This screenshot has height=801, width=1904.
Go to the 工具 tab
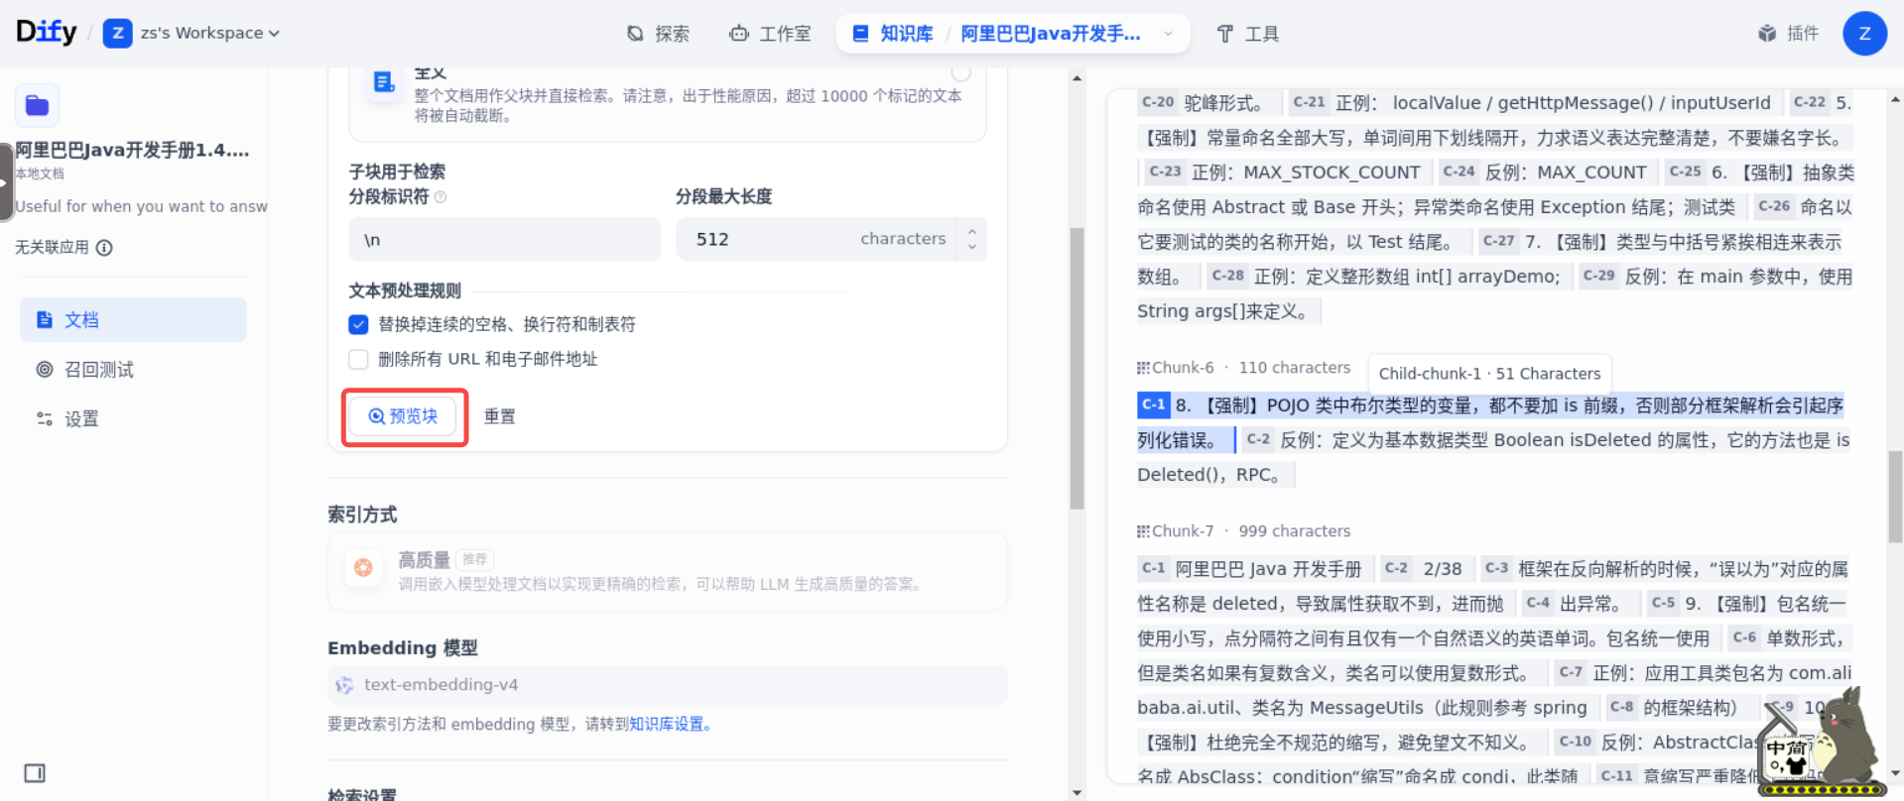pyautogui.click(x=1248, y=34)
